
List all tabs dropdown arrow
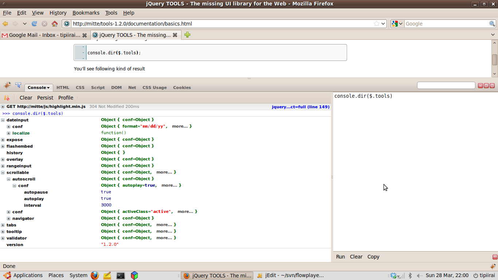(493, 35)
